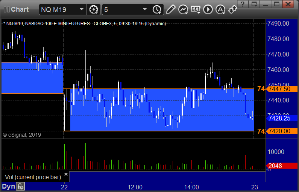
Task: Click the 14:00 time axis label
Action: pyautogui.click(x=191, y=187)
